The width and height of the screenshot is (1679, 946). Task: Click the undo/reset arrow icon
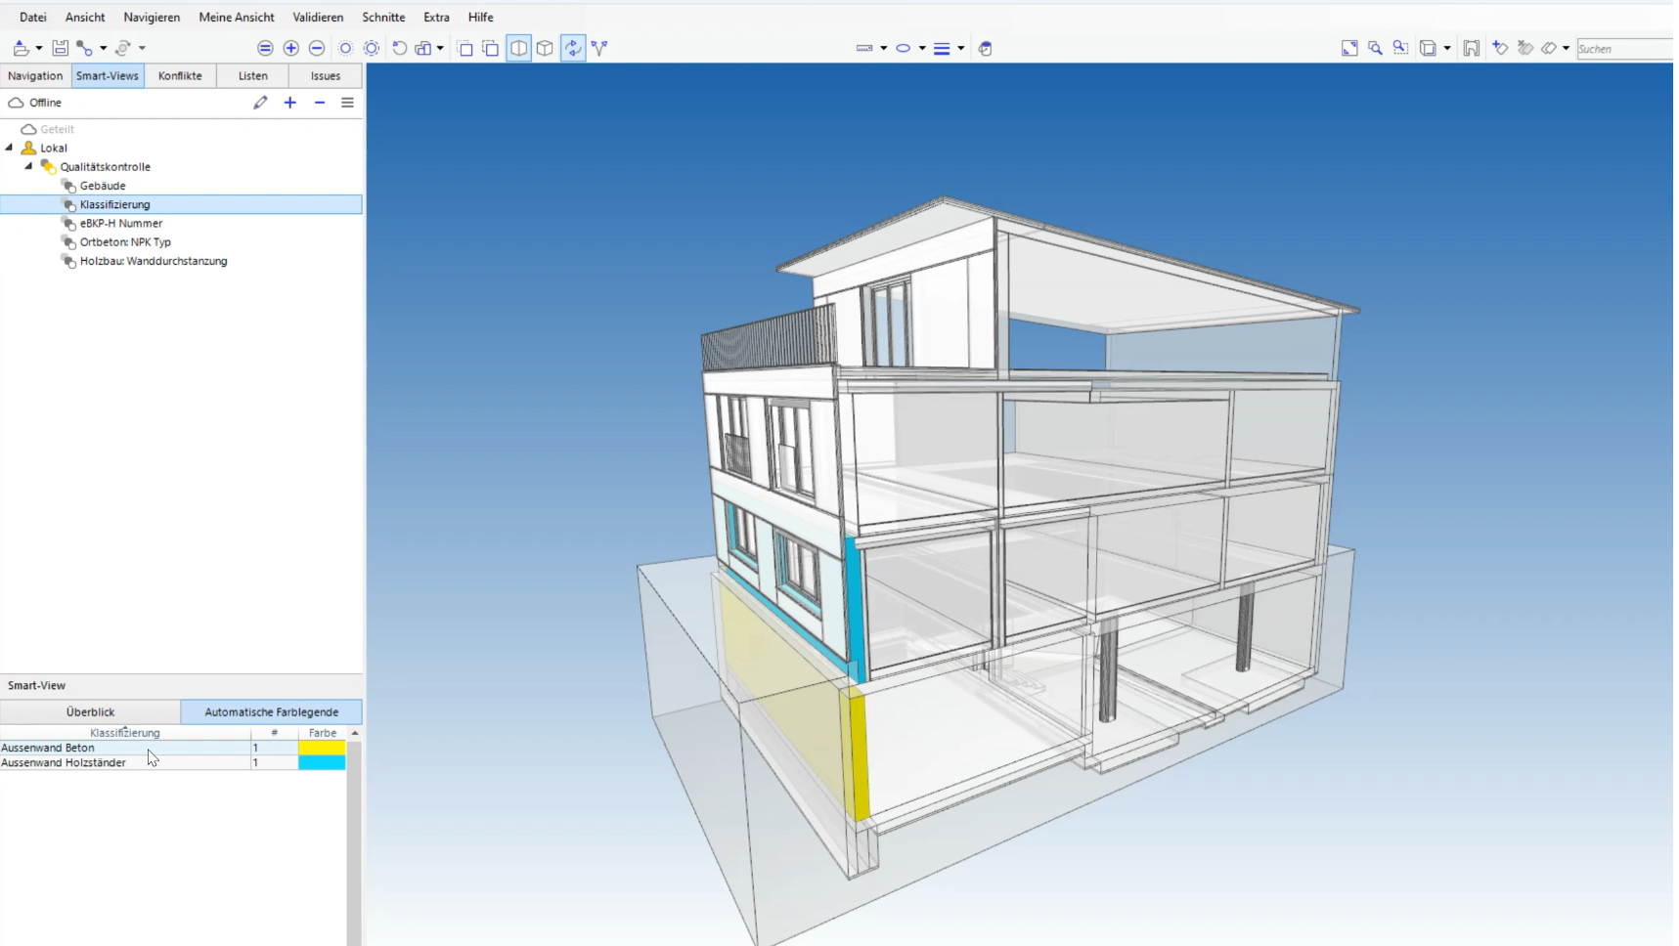pyautogui.click(x=399, y=48)
